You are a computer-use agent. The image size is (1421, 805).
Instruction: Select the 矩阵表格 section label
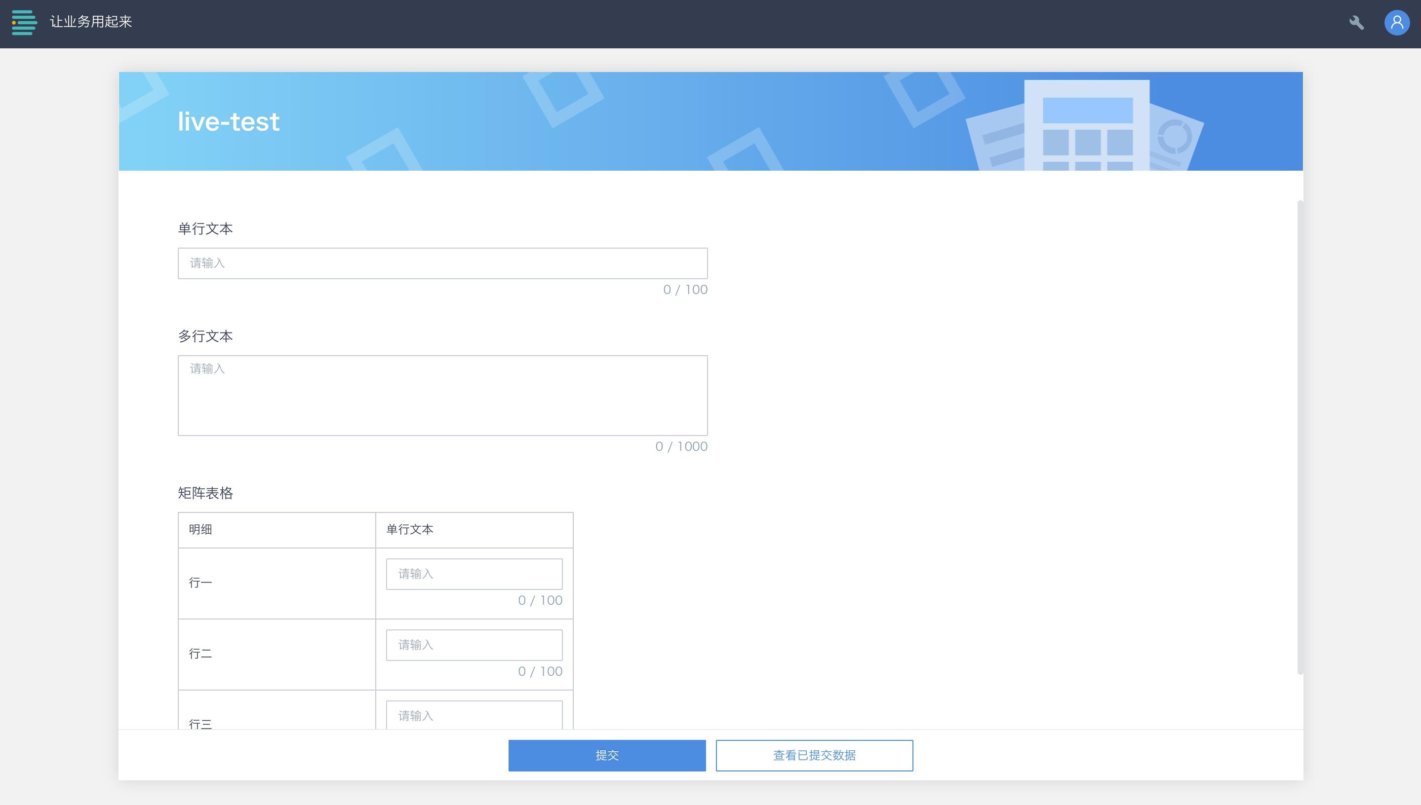pyautogui.click(x=205, y=493)
